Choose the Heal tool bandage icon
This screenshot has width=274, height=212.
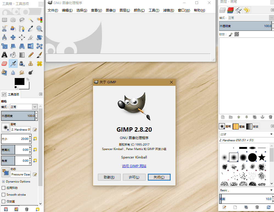pyautogui.click(x=39, y=64)
